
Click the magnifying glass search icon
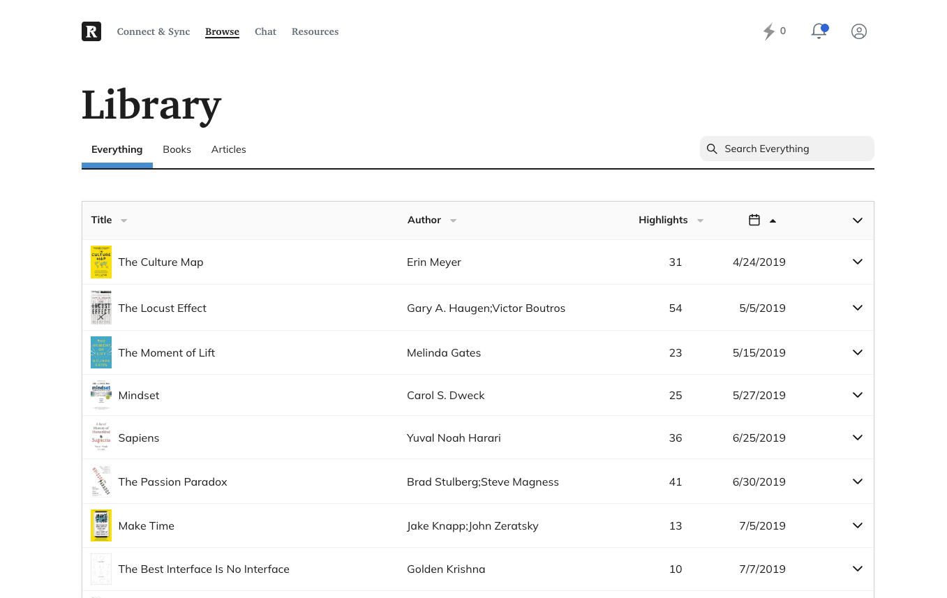pos(712,149)
